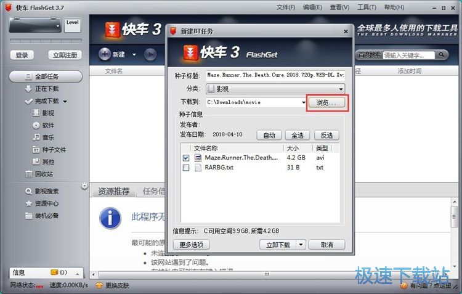Click the avi file icon for Maze.Runner
Screen dimensions: 462x294
198,158
